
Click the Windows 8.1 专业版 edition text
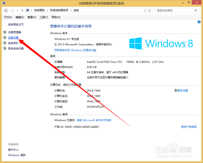(67, 39)
